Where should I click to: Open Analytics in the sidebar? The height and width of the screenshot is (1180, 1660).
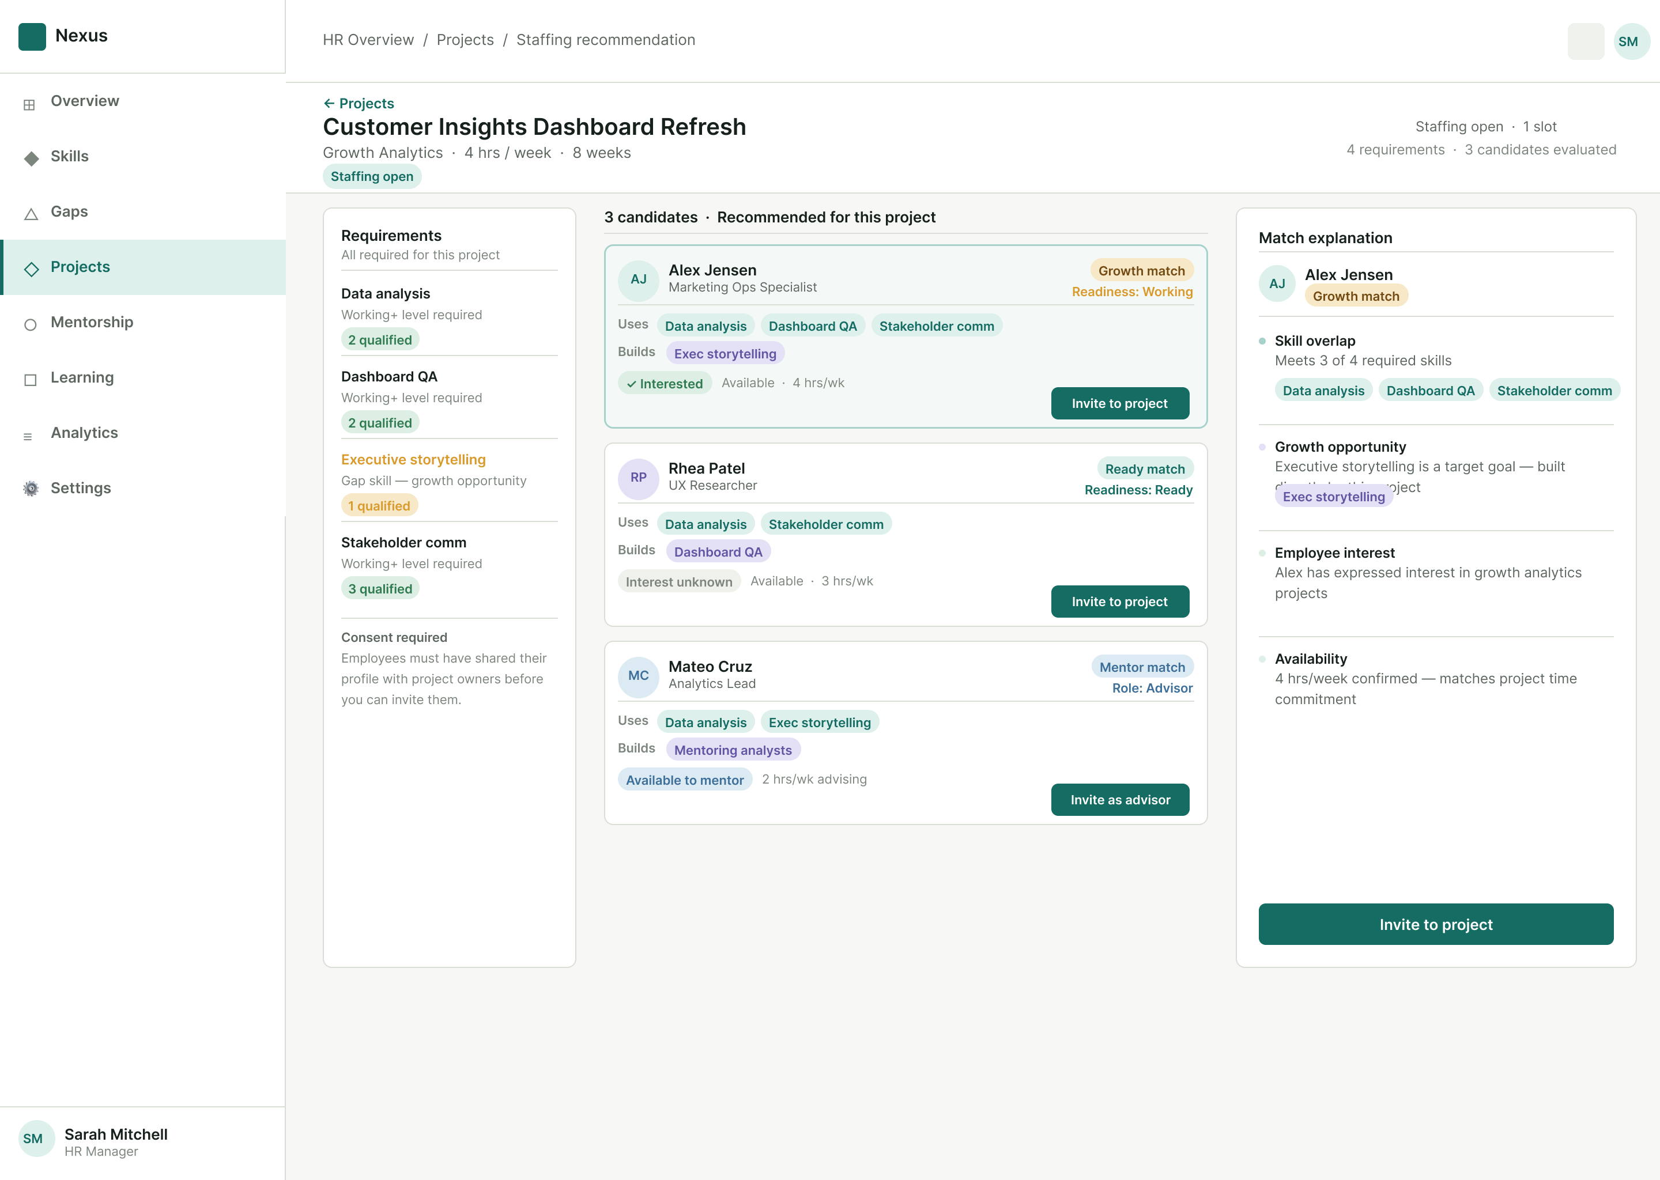click(142, 432)
